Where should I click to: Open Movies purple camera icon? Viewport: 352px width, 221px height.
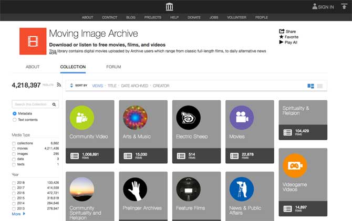click(242, 118)
